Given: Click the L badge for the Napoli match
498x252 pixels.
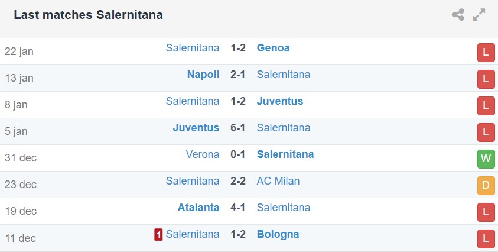Looking at the screenshot, I should (485, 79).
